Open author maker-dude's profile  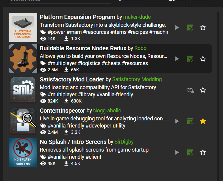(x=137, y=17)
